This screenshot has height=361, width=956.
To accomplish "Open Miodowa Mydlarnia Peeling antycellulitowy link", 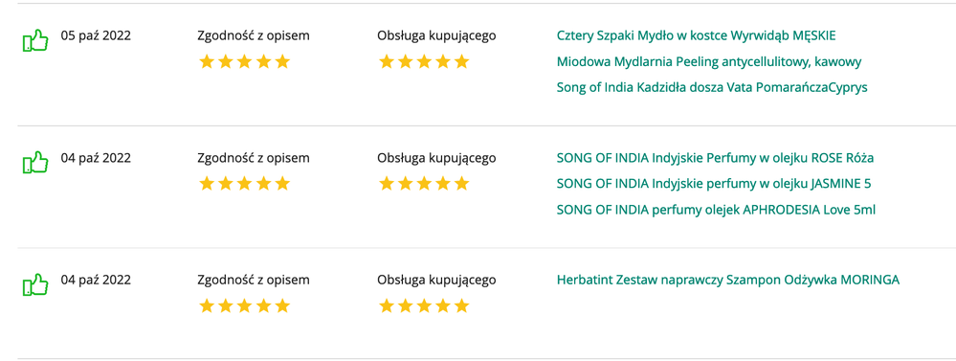I will tap(709, 61).
